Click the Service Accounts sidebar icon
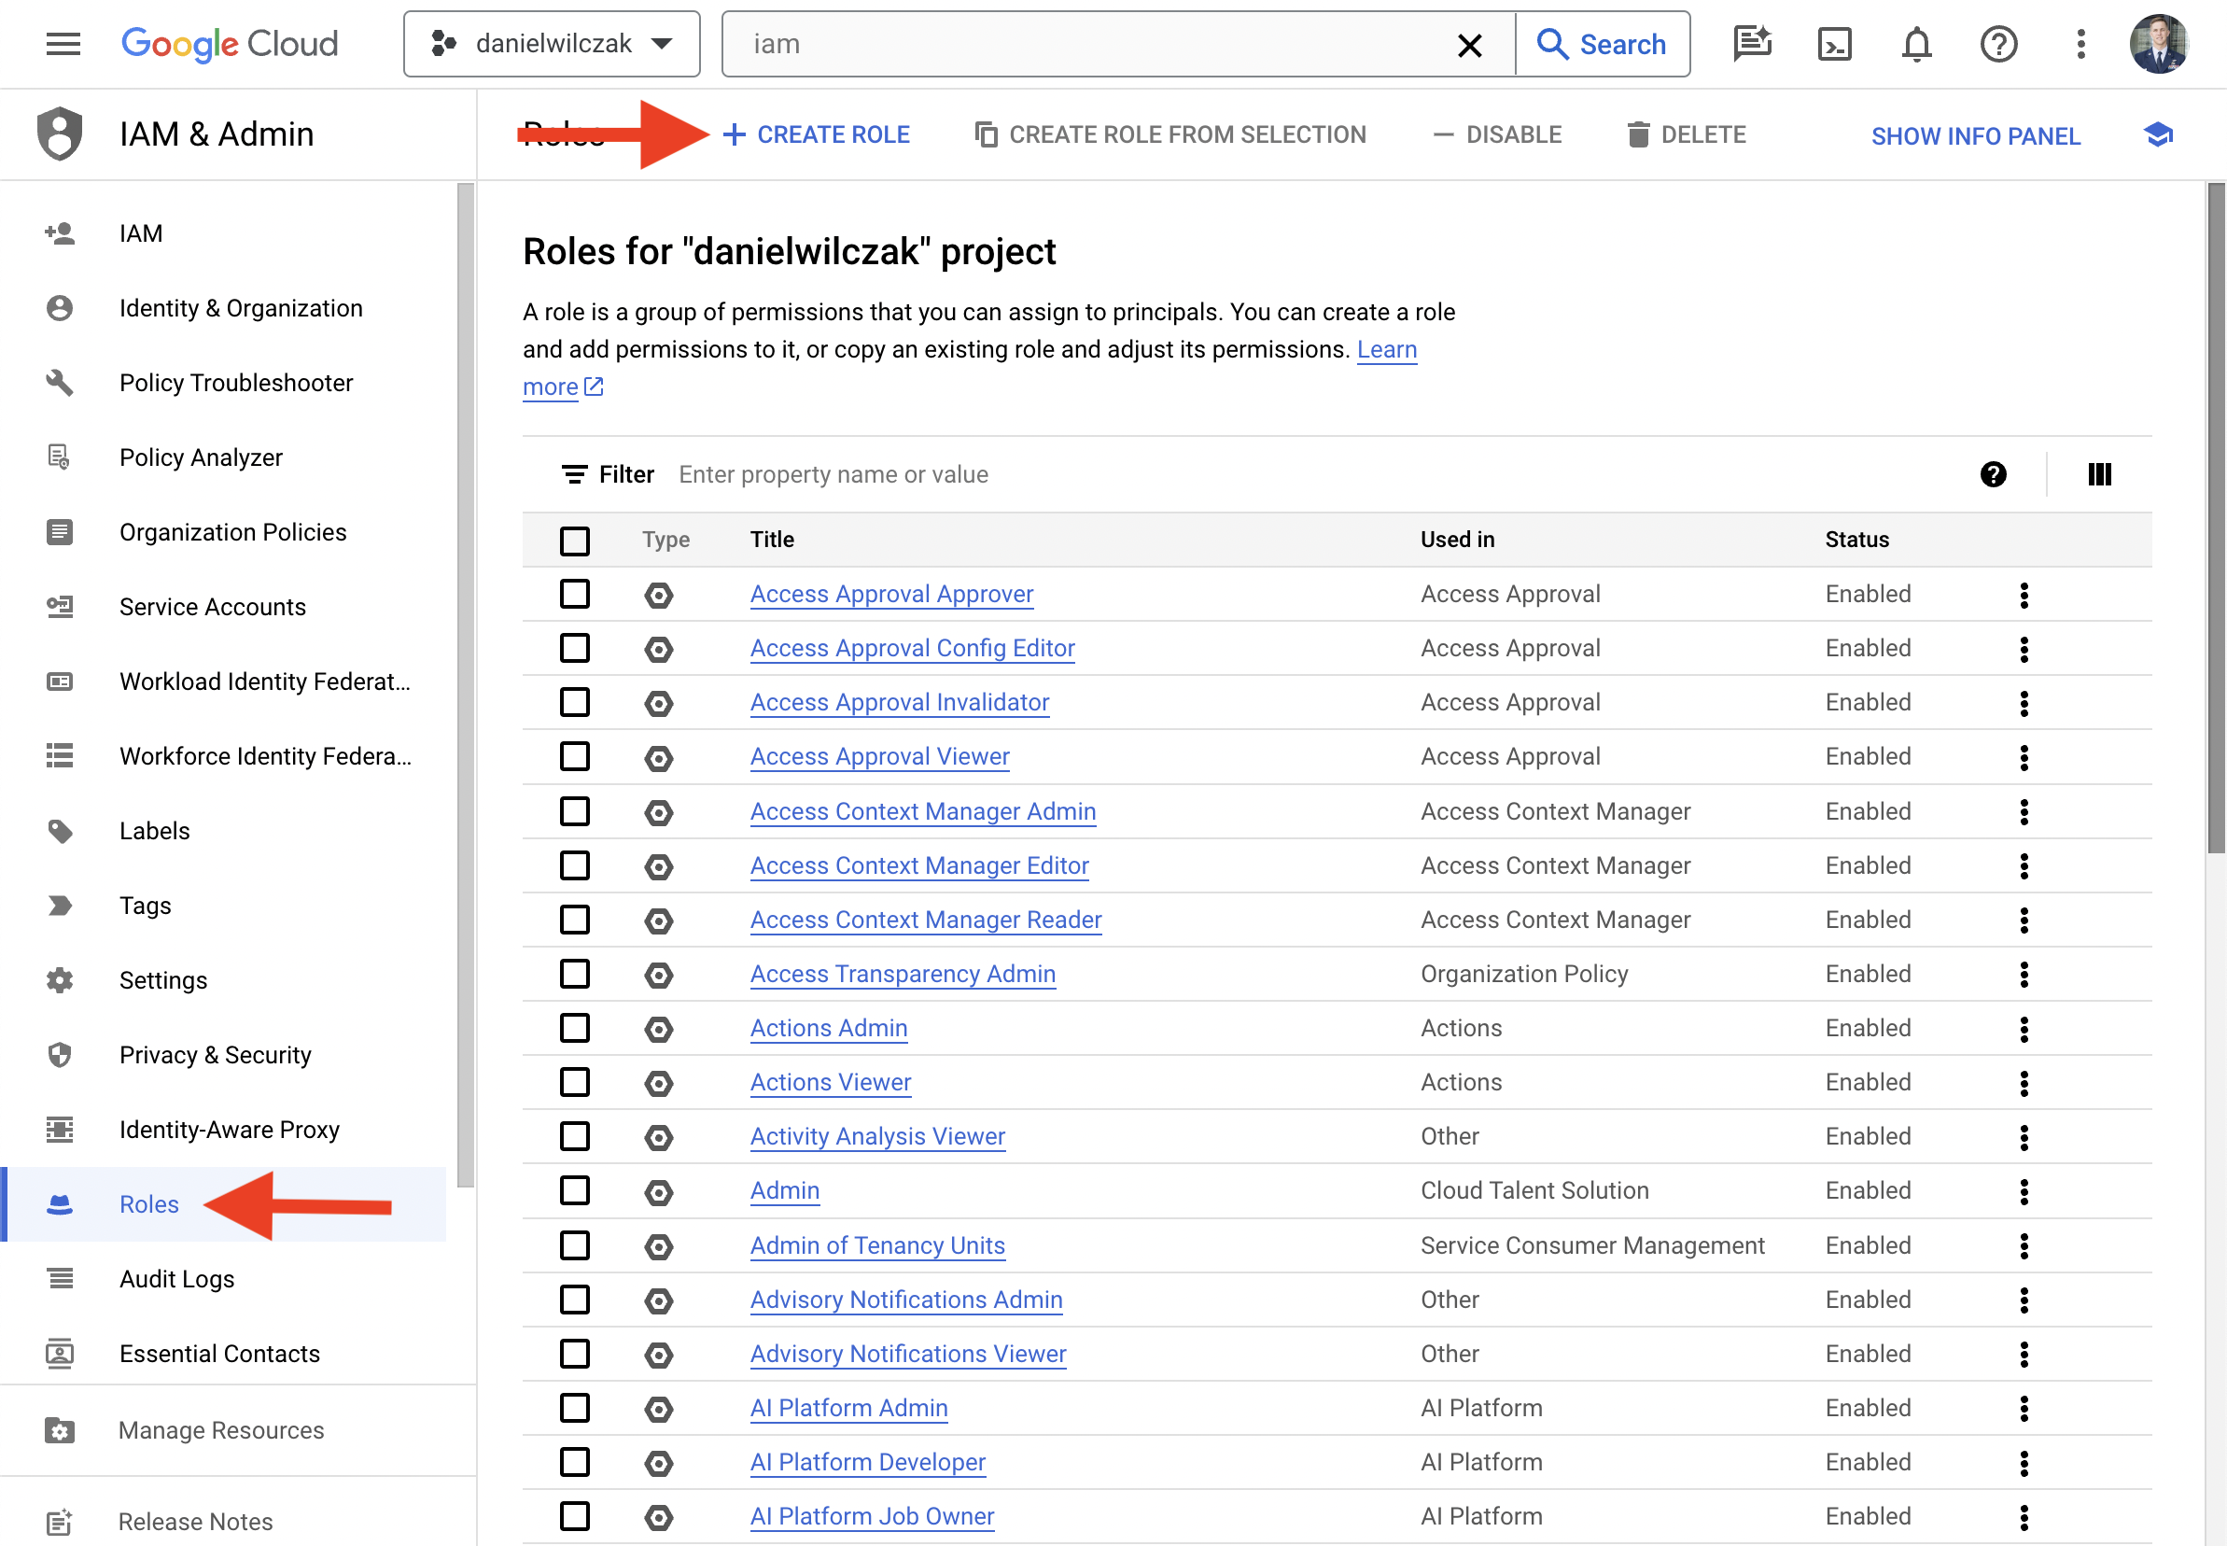Viewport: 2227px width, 1546px height. click(x=60, y=607)
